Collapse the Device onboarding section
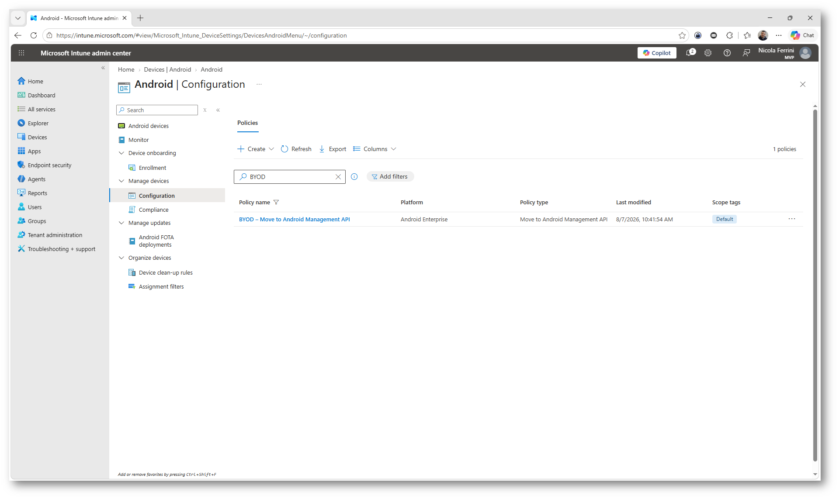This screenshot has height=499, width=839. point(121,153)
